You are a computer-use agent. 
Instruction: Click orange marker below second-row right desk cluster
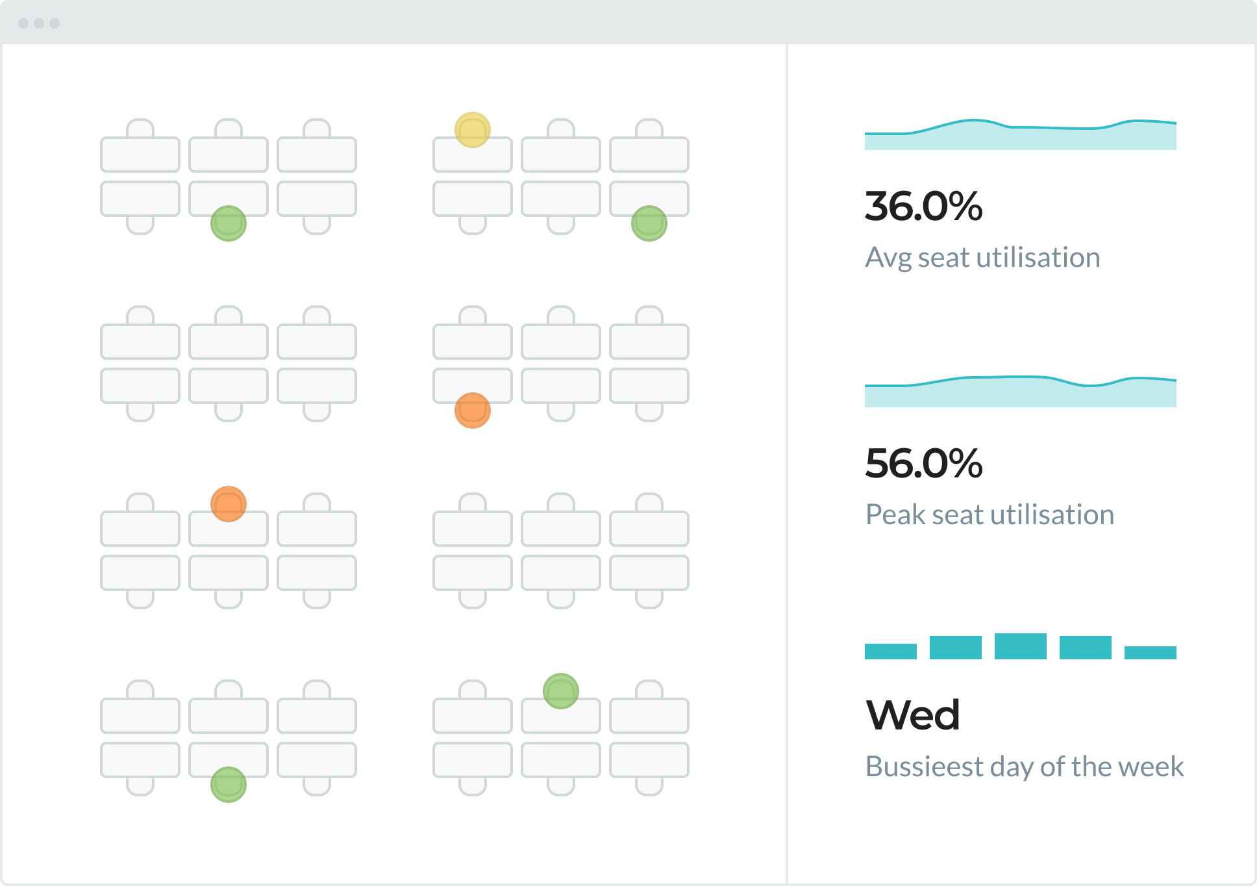[472, 411]
